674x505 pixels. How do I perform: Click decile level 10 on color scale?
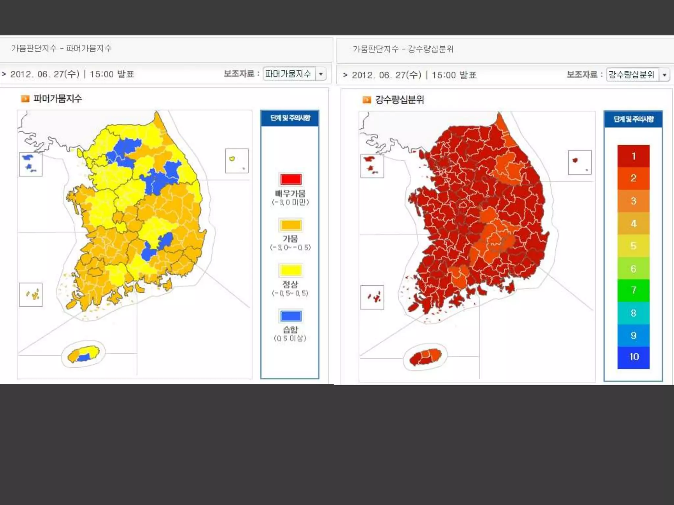[633, 357]
